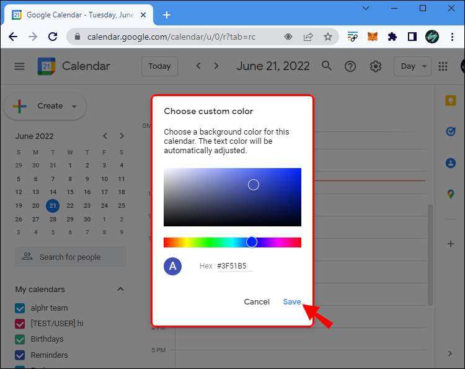Viewport: 465px width, 369px height.
Task: Go to the next day arrow
Action: click(216, 66)
